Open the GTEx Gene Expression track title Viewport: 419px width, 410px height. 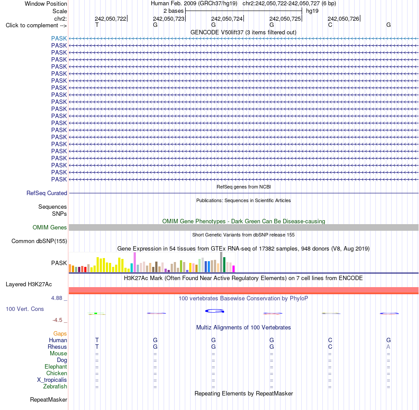click(243, 249)
